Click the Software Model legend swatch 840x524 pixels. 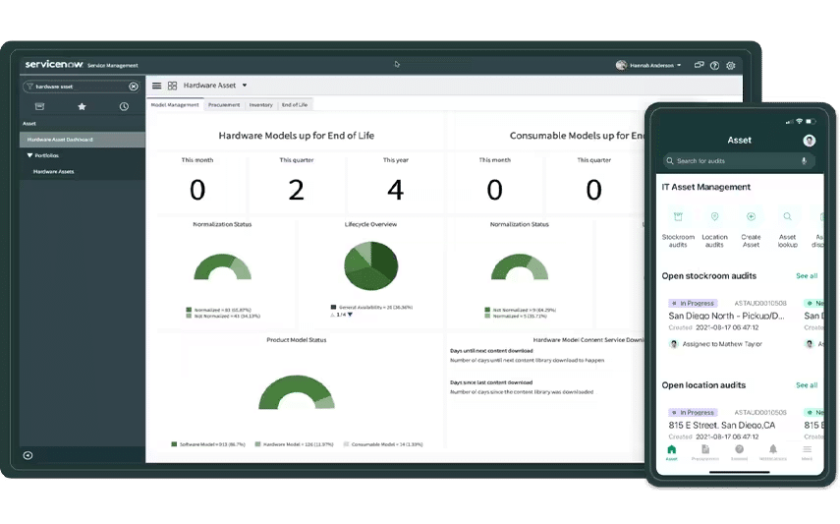coord(174,444)
